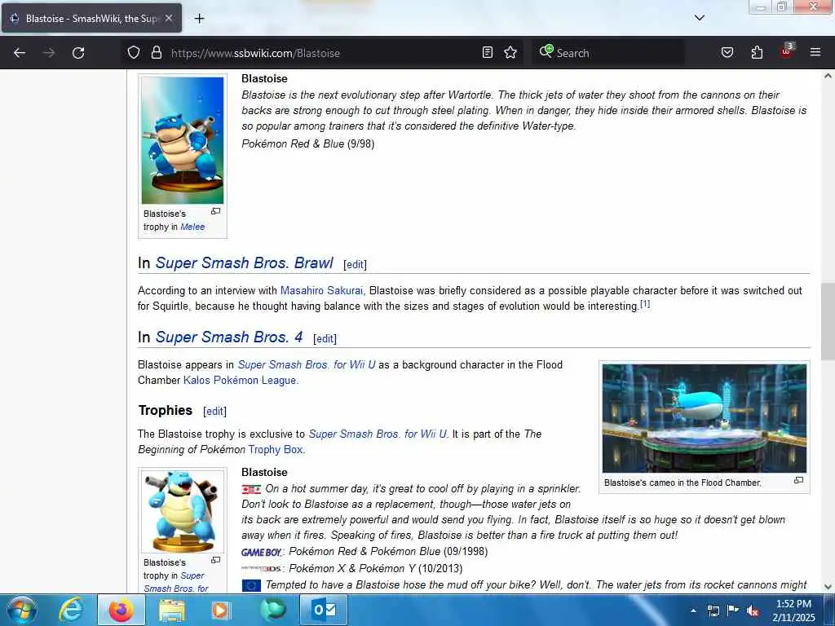This screenshot has height=626, width=835.
Task: Bookmark this page with the star
Action: (510, 52)
